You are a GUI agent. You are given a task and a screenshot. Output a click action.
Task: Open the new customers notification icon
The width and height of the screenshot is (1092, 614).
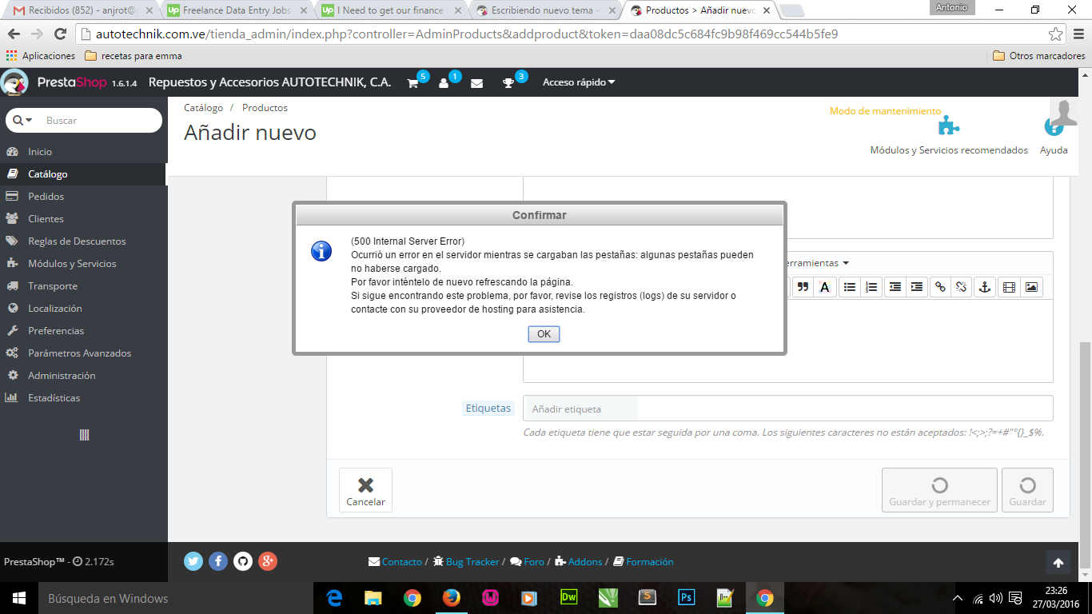pyautogui.click(x=444, y=83)
